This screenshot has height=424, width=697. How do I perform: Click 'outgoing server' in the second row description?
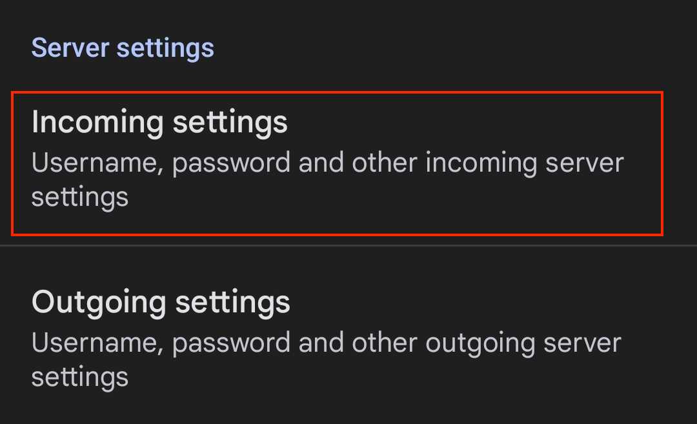523,343
